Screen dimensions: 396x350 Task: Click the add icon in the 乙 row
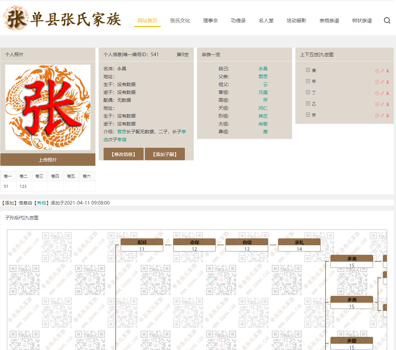[x=377, y=104]
